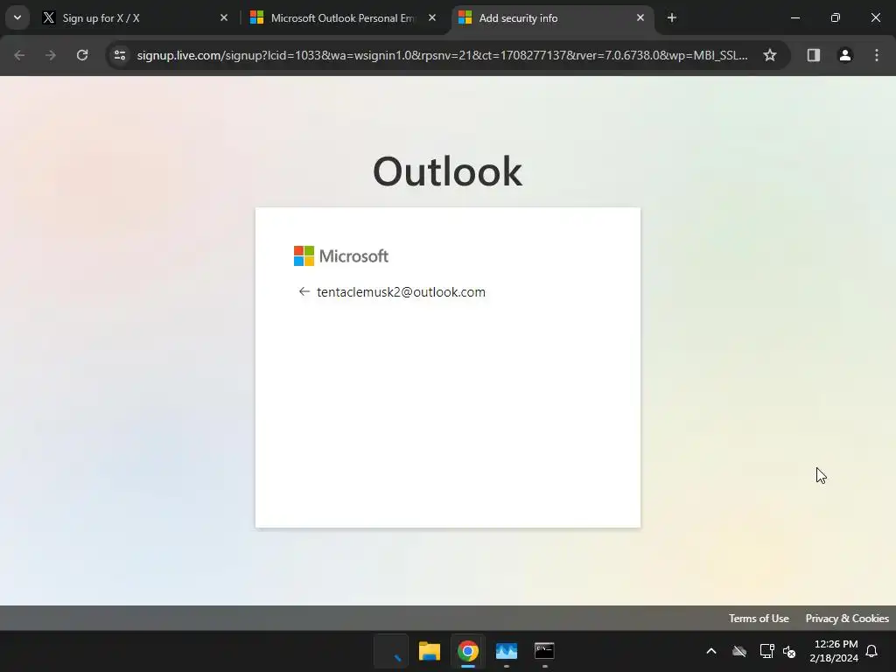Open the Chrome side panel icon
896x672 pixels.
point(814,55)
